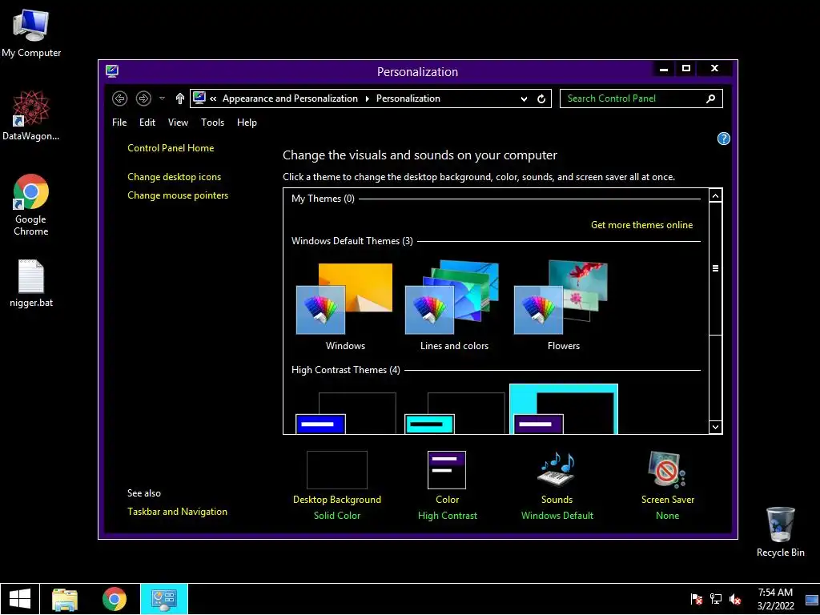Select the Windows theme
The image size is (820, 615).
click(x=345, y=306)
